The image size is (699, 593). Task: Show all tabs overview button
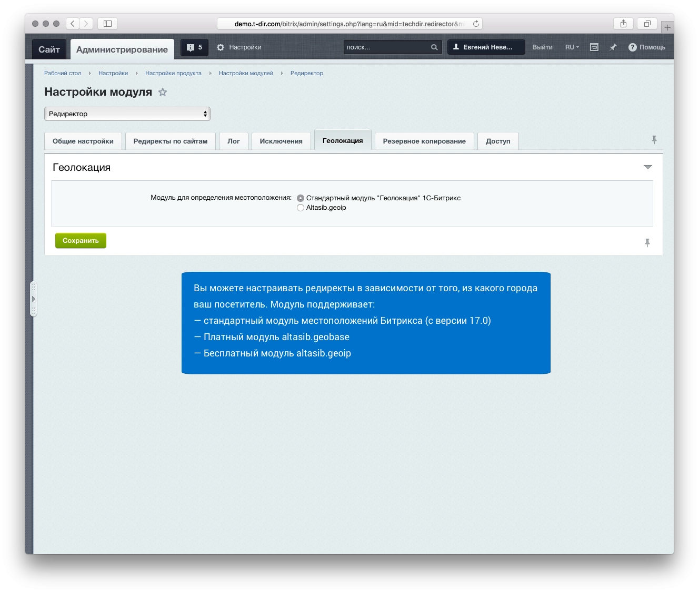(647, 24)
